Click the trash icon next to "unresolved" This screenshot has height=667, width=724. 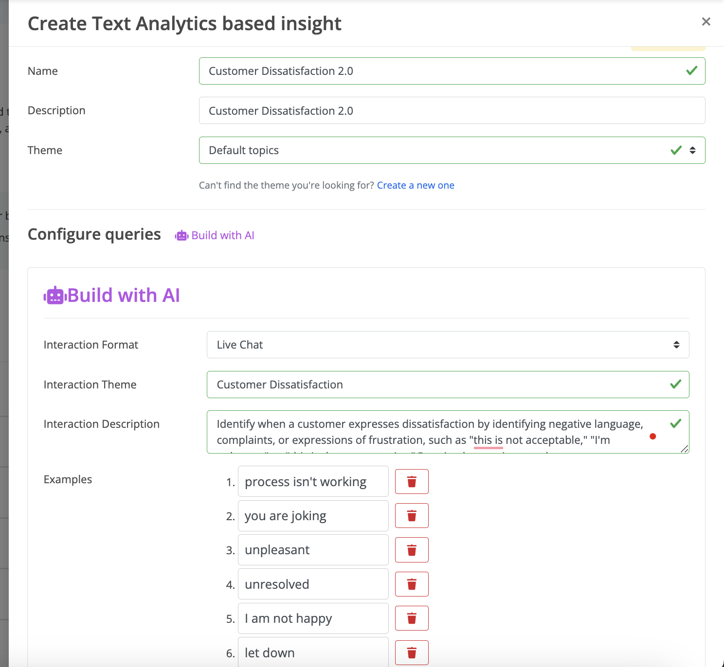[x=412, y=584]
